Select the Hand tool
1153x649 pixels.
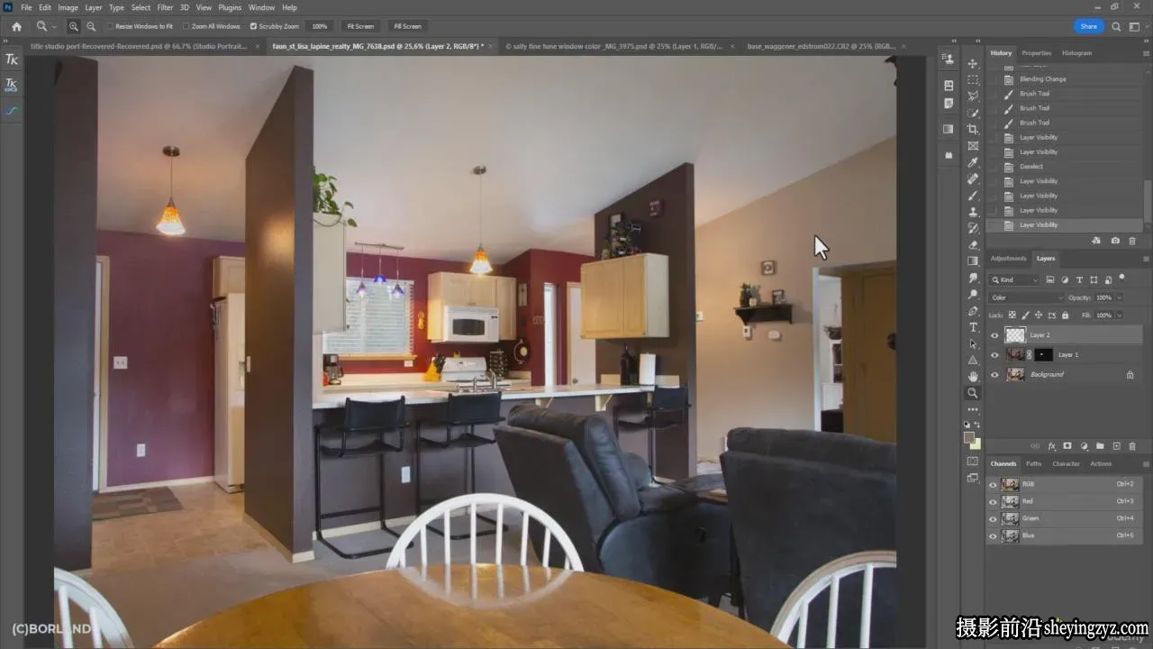click(x=973, y=376)
